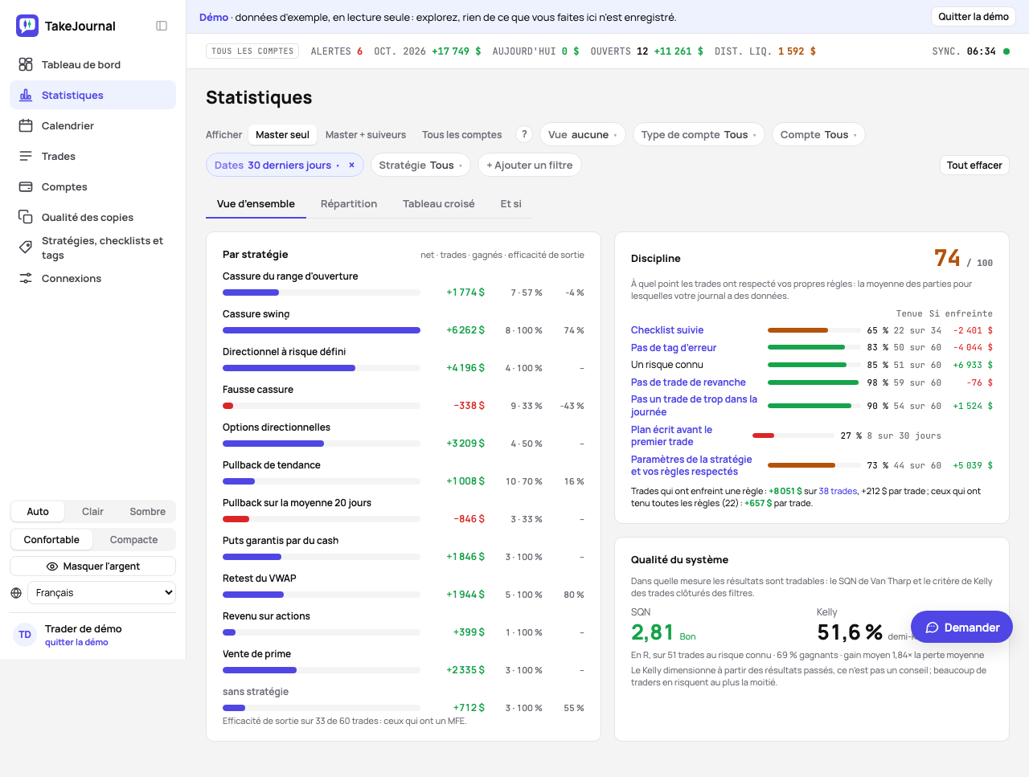Click the Calendrier calendar icon

tap(26, 125)
